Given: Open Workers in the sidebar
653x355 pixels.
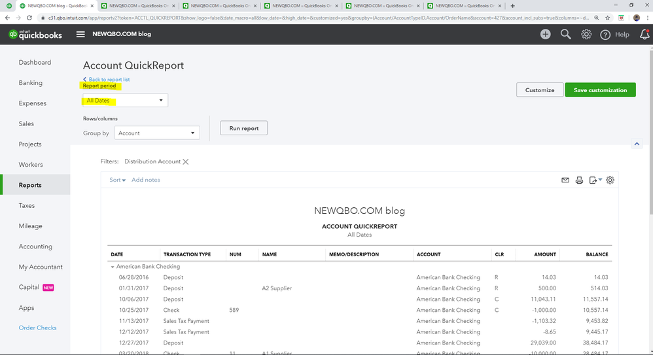Looking at the screenshot, I should pos(31,164).
